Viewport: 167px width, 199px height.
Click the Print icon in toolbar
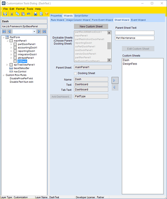[35, 14]
